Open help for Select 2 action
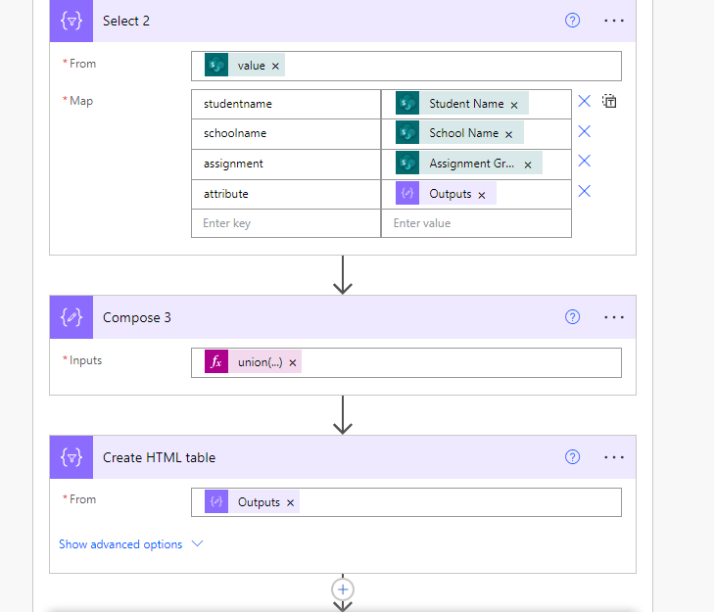Image resolution: width=714 pixels, height=612 pixels. pyautogui.click(x=572, y=21)
